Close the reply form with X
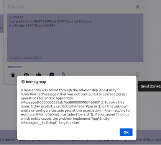The width and height of the screenshot is (161, 145). click(138, 7)
